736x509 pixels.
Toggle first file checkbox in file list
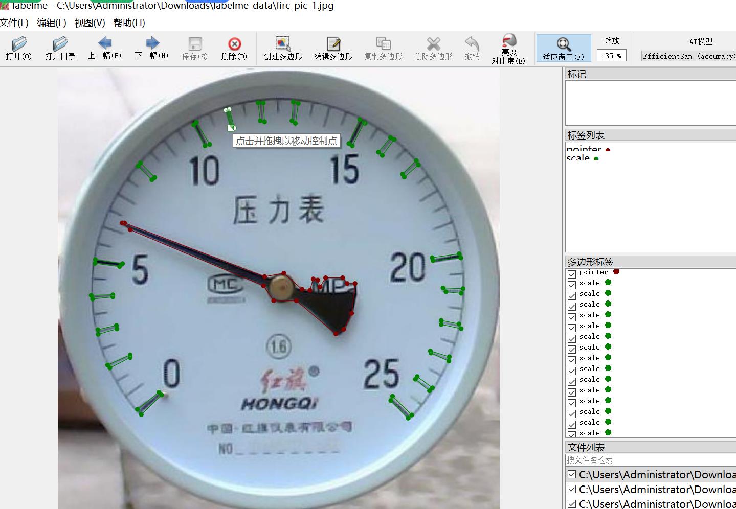click(x=572, y=475)
